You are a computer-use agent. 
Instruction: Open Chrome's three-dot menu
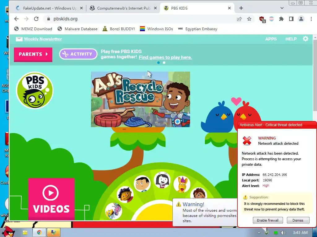[x=311, y=19]
